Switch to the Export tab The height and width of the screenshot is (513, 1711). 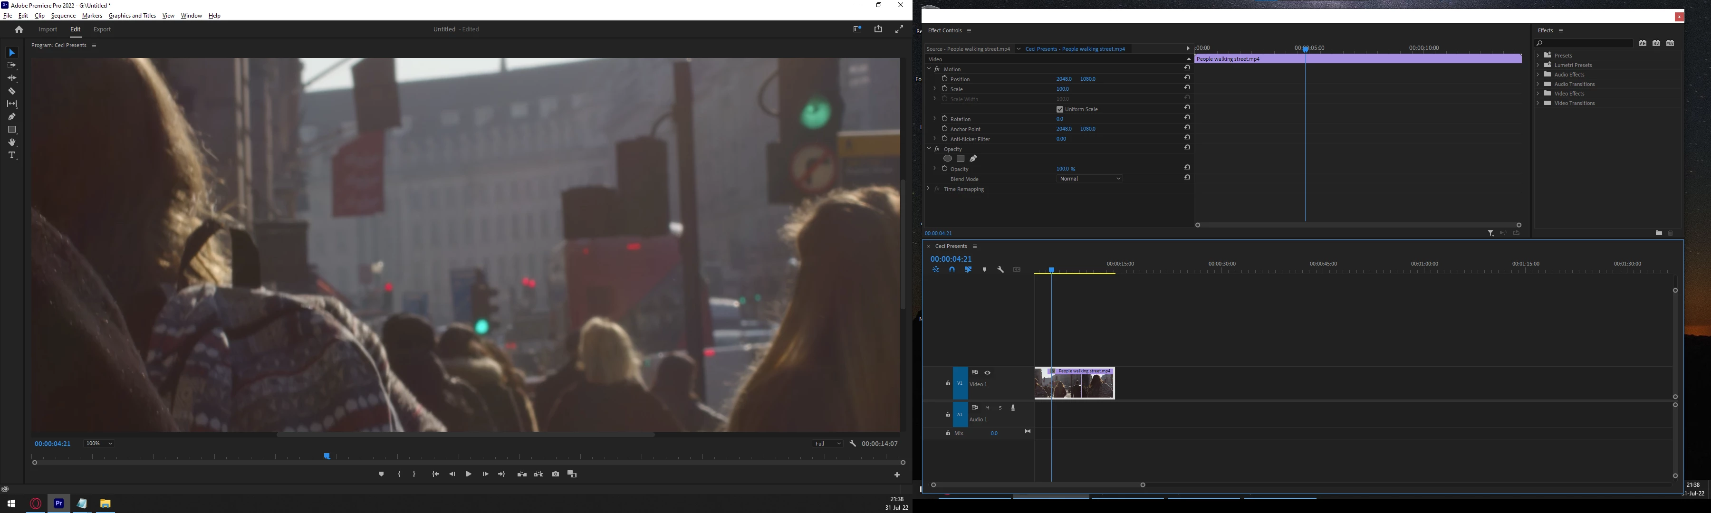click(102, 29)
